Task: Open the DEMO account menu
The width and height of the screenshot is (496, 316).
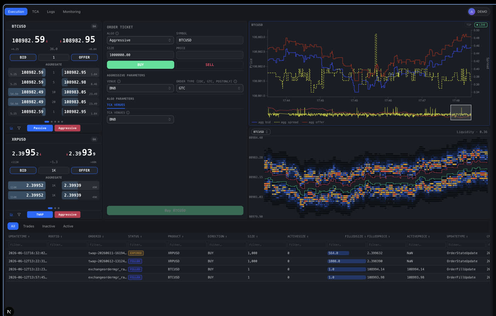Action: pyautogui.click(x=479, y=12)
